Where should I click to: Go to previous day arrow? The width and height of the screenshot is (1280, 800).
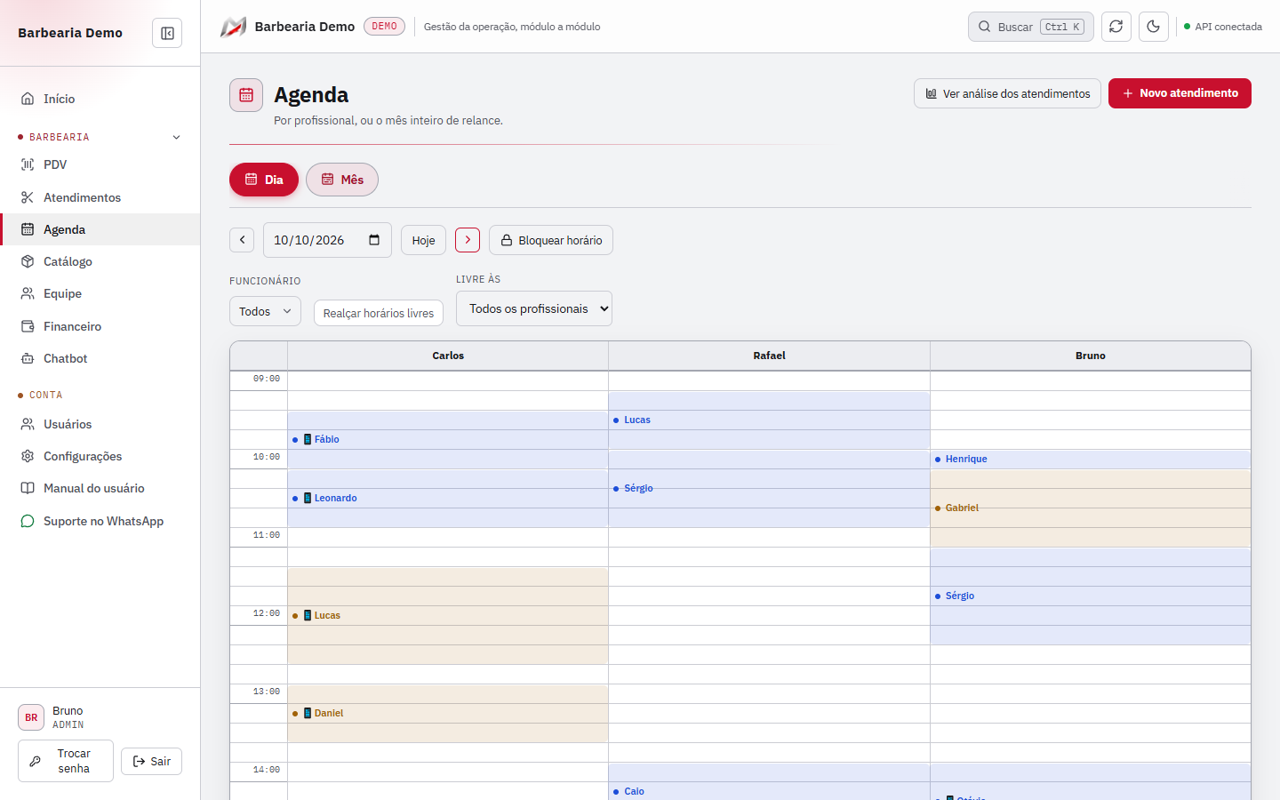242,240
